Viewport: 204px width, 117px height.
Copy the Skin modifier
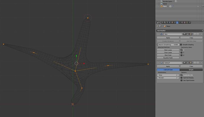point(191,38)
